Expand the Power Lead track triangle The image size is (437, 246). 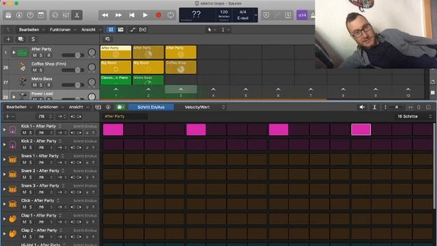coord(14,96)
